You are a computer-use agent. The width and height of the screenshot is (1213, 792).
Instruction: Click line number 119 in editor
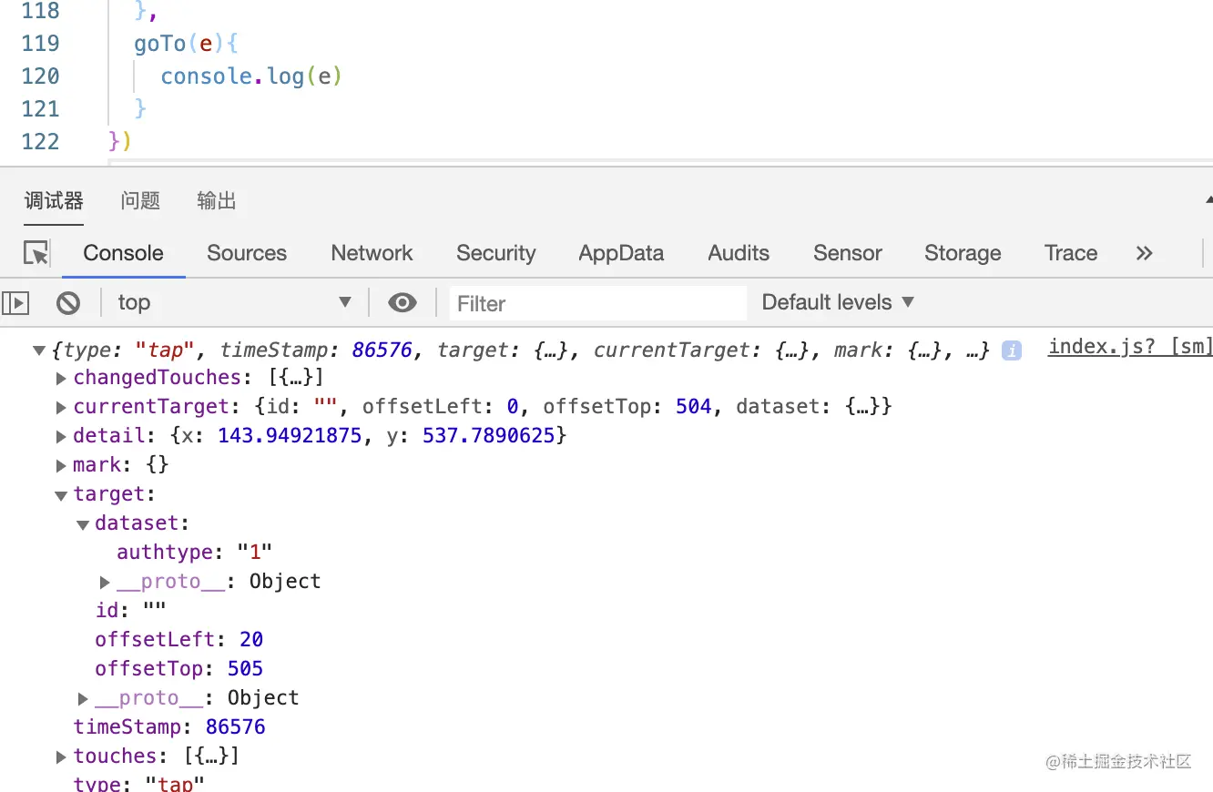[40, 44]
